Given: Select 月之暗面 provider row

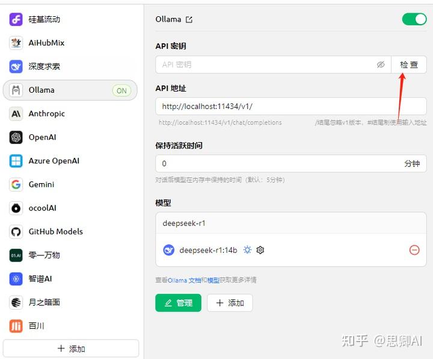Looking at the screenshot, I should [70, 302].
